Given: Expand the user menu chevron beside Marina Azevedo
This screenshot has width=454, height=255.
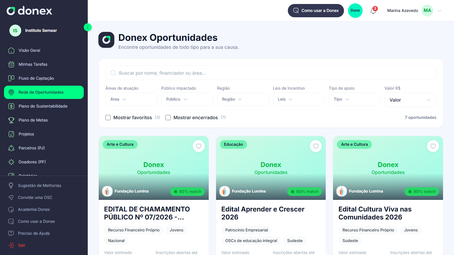Looking at the screenshot, I should 439,11.
